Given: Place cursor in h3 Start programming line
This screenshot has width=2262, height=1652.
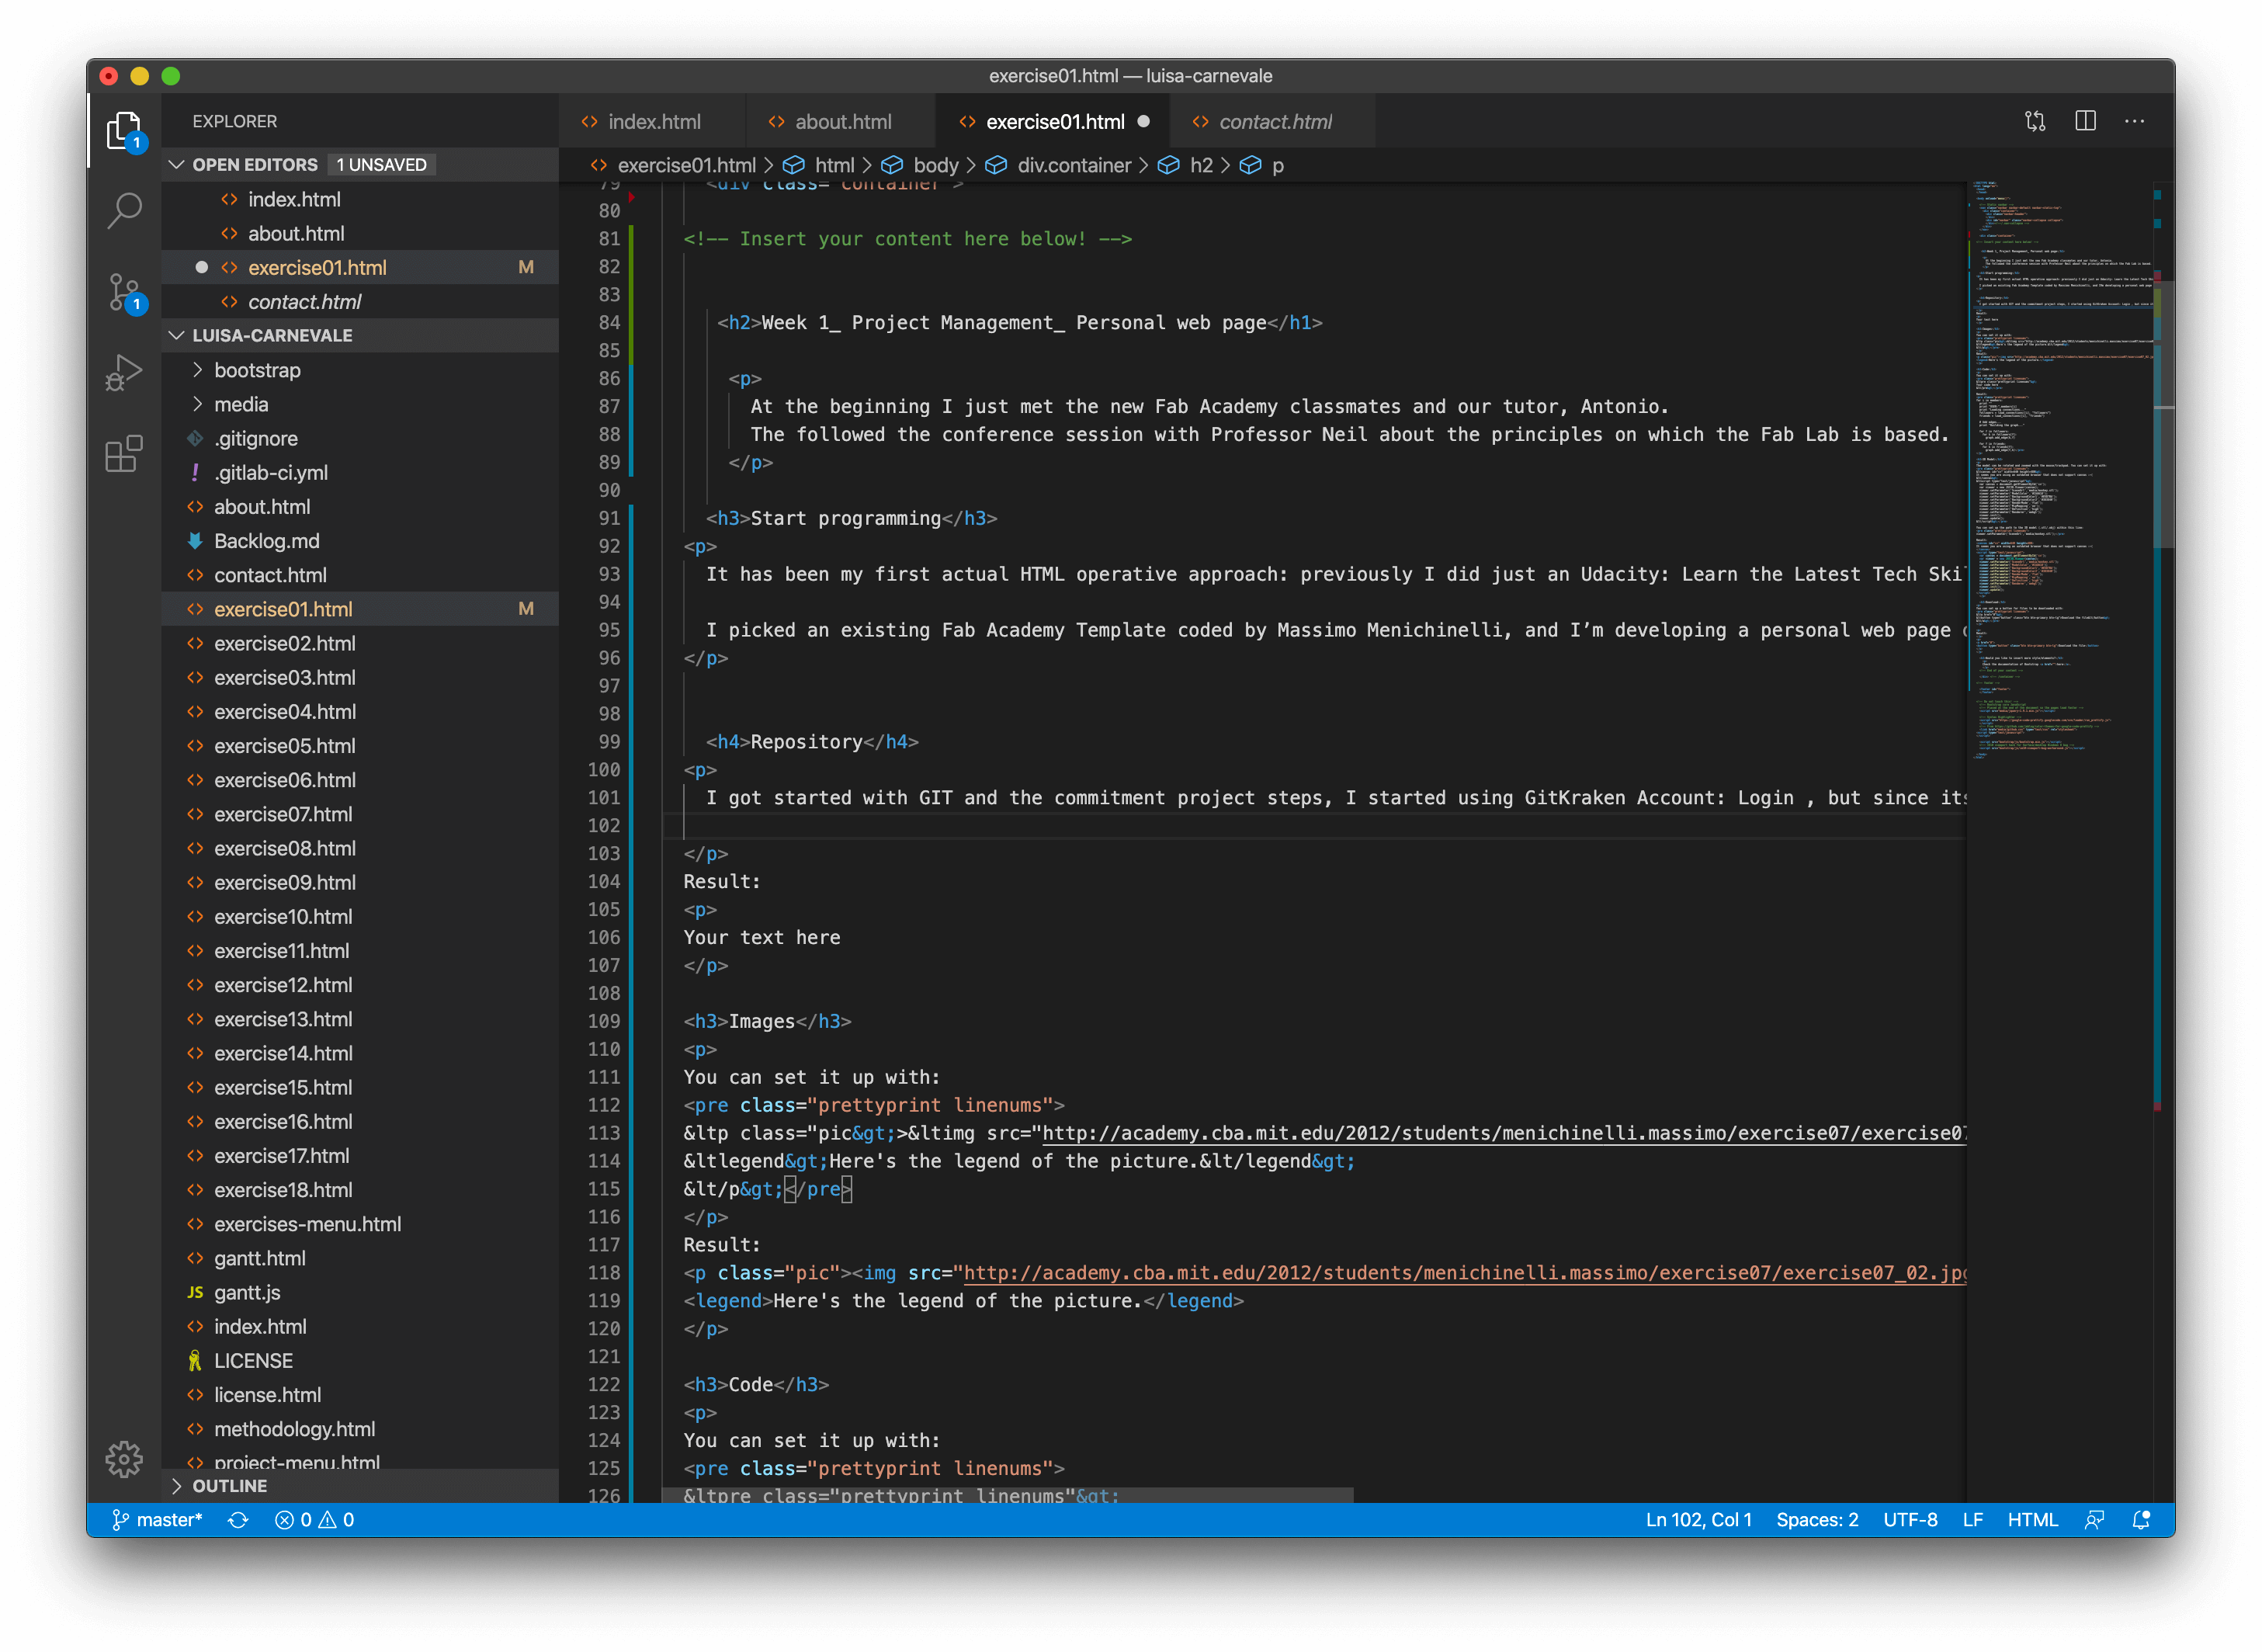Looking at the screenshot, I should pyautogui.click(x=852, y=518).
